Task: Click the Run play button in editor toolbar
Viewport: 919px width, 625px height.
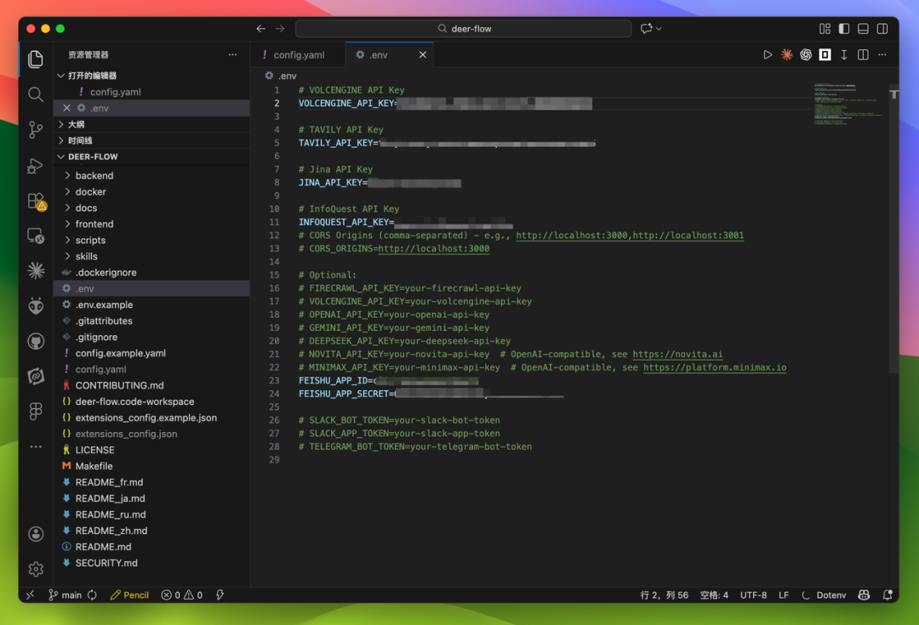Action: (x=768, y=54)
